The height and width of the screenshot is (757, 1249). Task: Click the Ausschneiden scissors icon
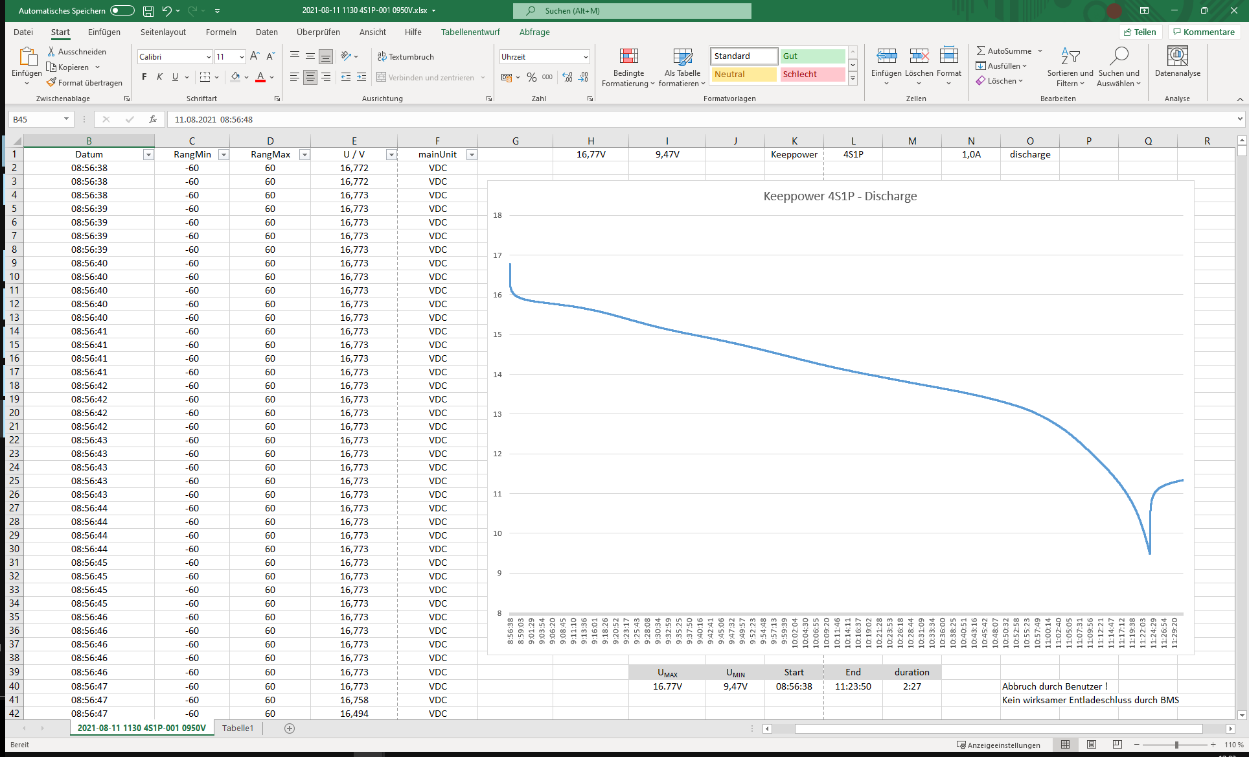[51, 51]
